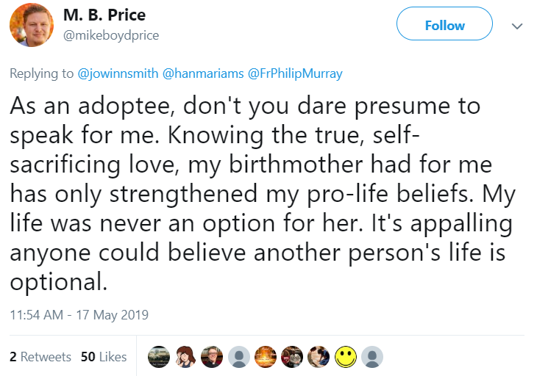Open the 11:54 AM tweet timestamp
This screenshot has height=376, width=537.
pos(79,315)
